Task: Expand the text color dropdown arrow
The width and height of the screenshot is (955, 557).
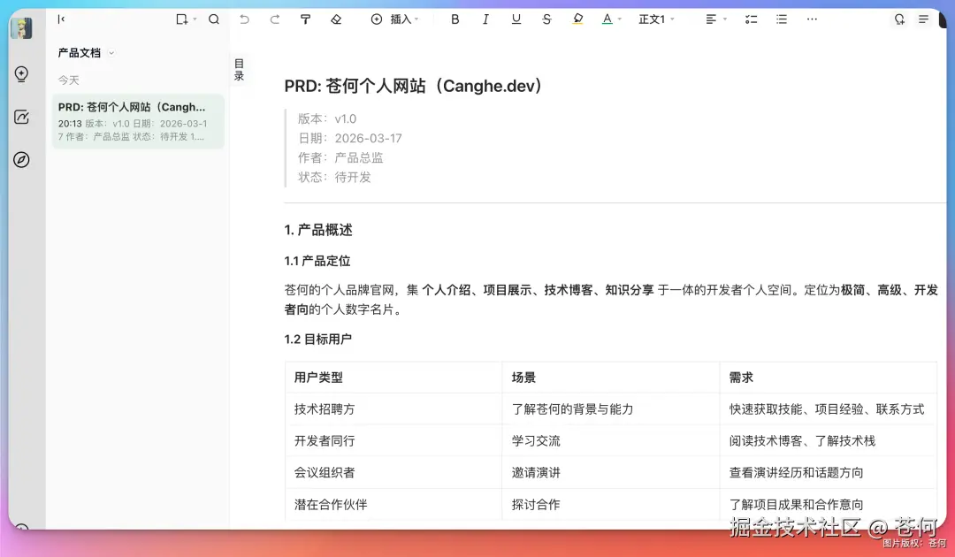Action: pyautogui.click(x=619, y=19)
